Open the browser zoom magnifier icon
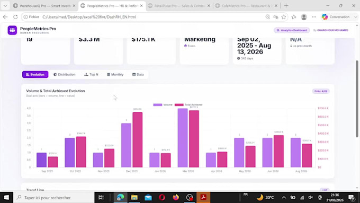Viewport: 360px width, 203px height. click(267, 17)
